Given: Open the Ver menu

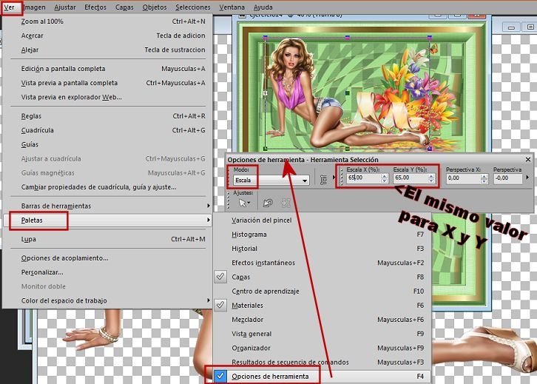Looking at the screenshot, I should point(10,7).
